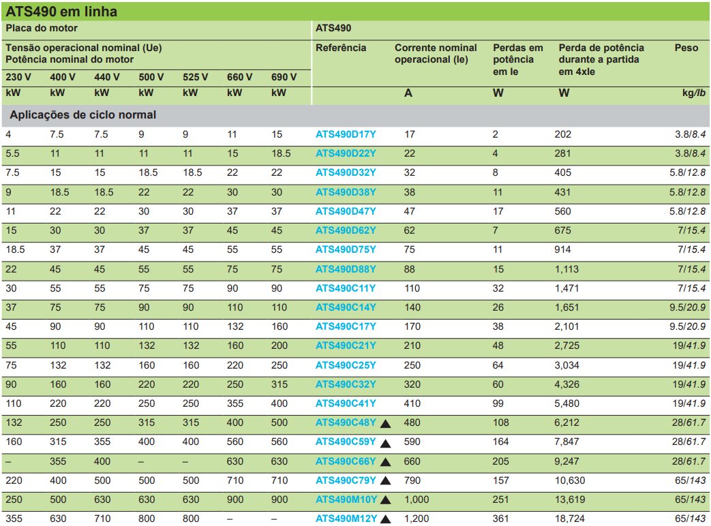The image size is (711, 526).
Task: Select start loss 13,619 in ATS490M10Y row
Action: tap(570, 499)
